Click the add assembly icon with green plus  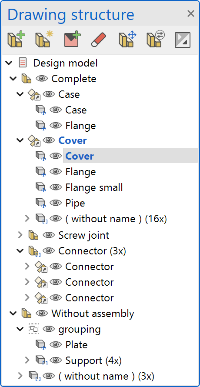point(16,39)
